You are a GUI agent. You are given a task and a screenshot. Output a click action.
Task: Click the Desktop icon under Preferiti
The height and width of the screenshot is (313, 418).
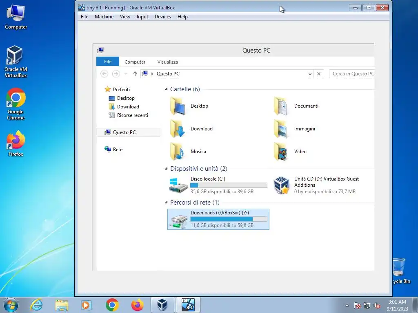112,98
